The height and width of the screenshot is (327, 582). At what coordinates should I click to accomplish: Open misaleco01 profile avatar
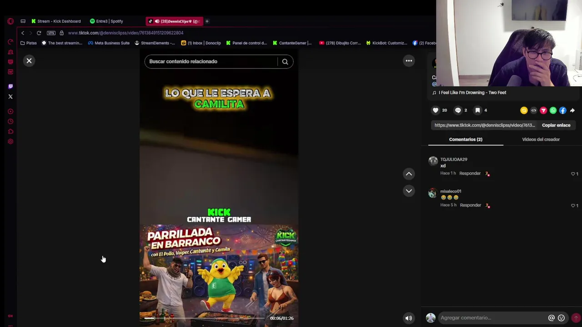pos(433,193)
